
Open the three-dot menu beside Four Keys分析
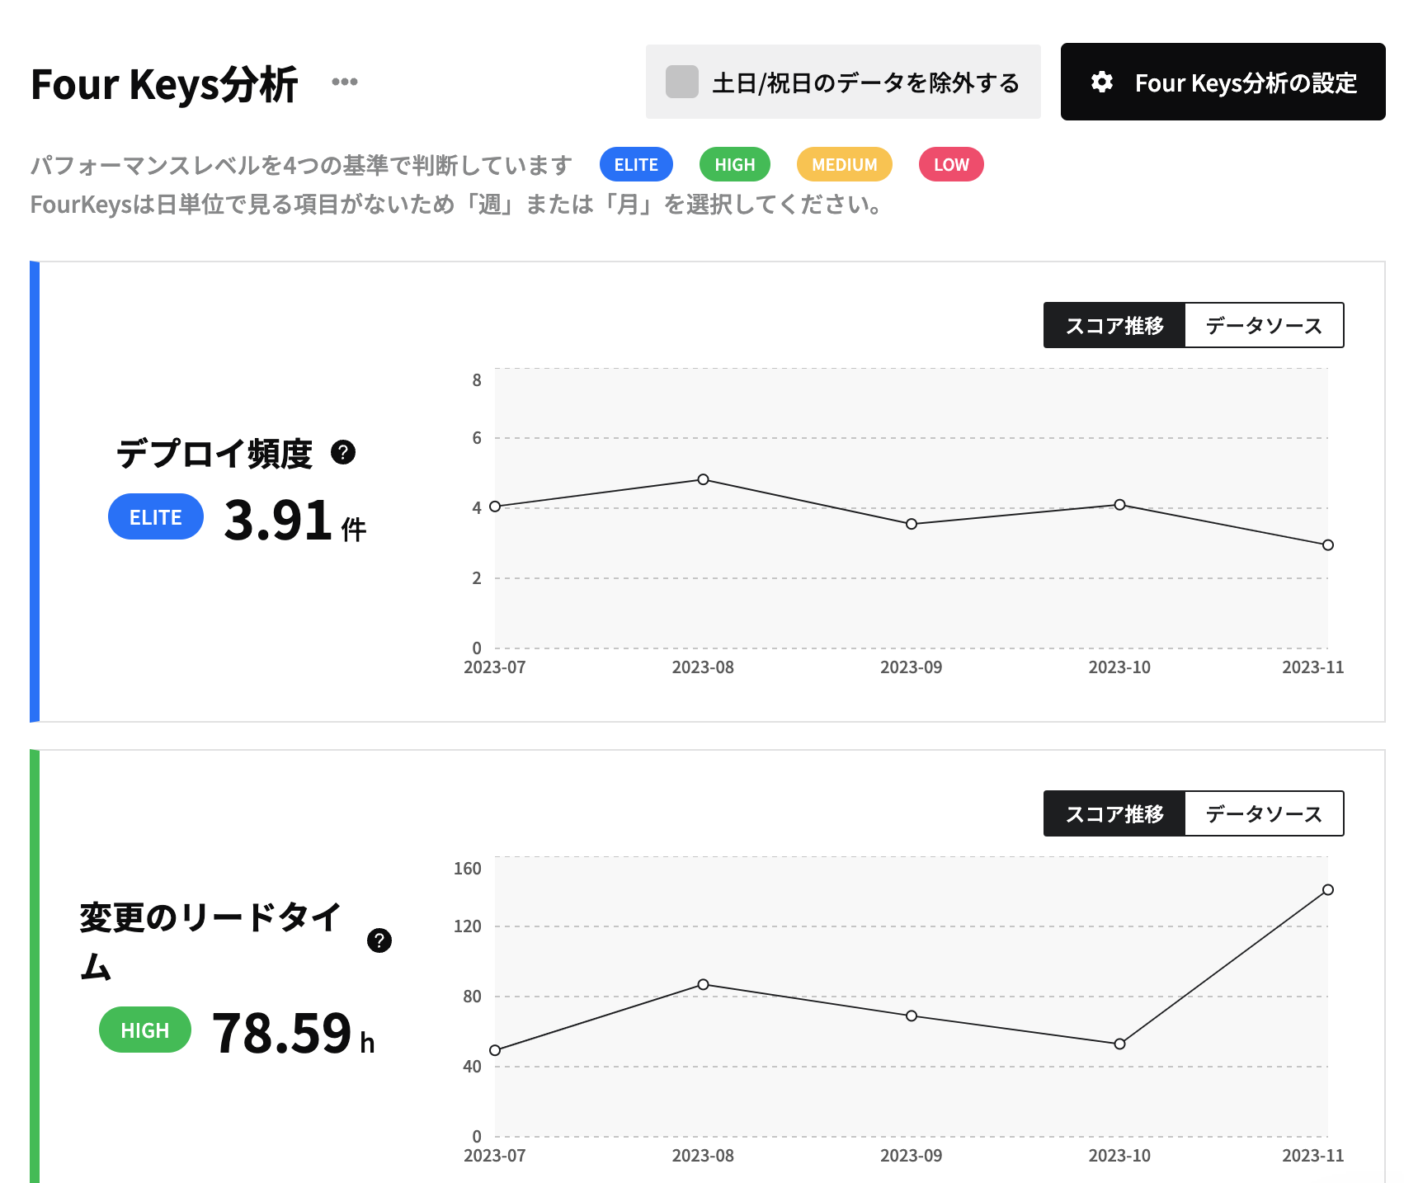[x=344, y=82]
